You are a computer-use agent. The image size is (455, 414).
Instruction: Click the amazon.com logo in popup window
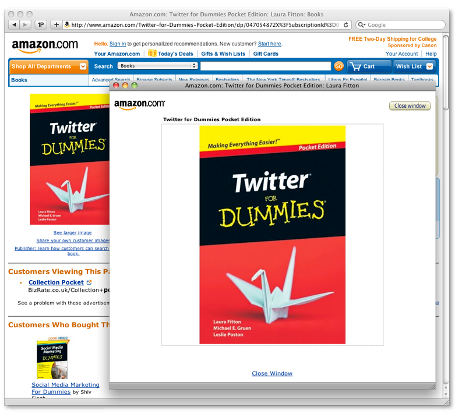point(140,105)
